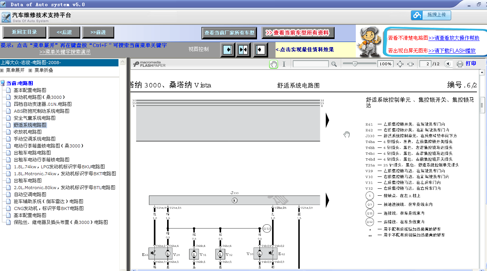Open 菜单关键字搜索演示 link
This screenshot has height=271, width=487.
(65, 52)
